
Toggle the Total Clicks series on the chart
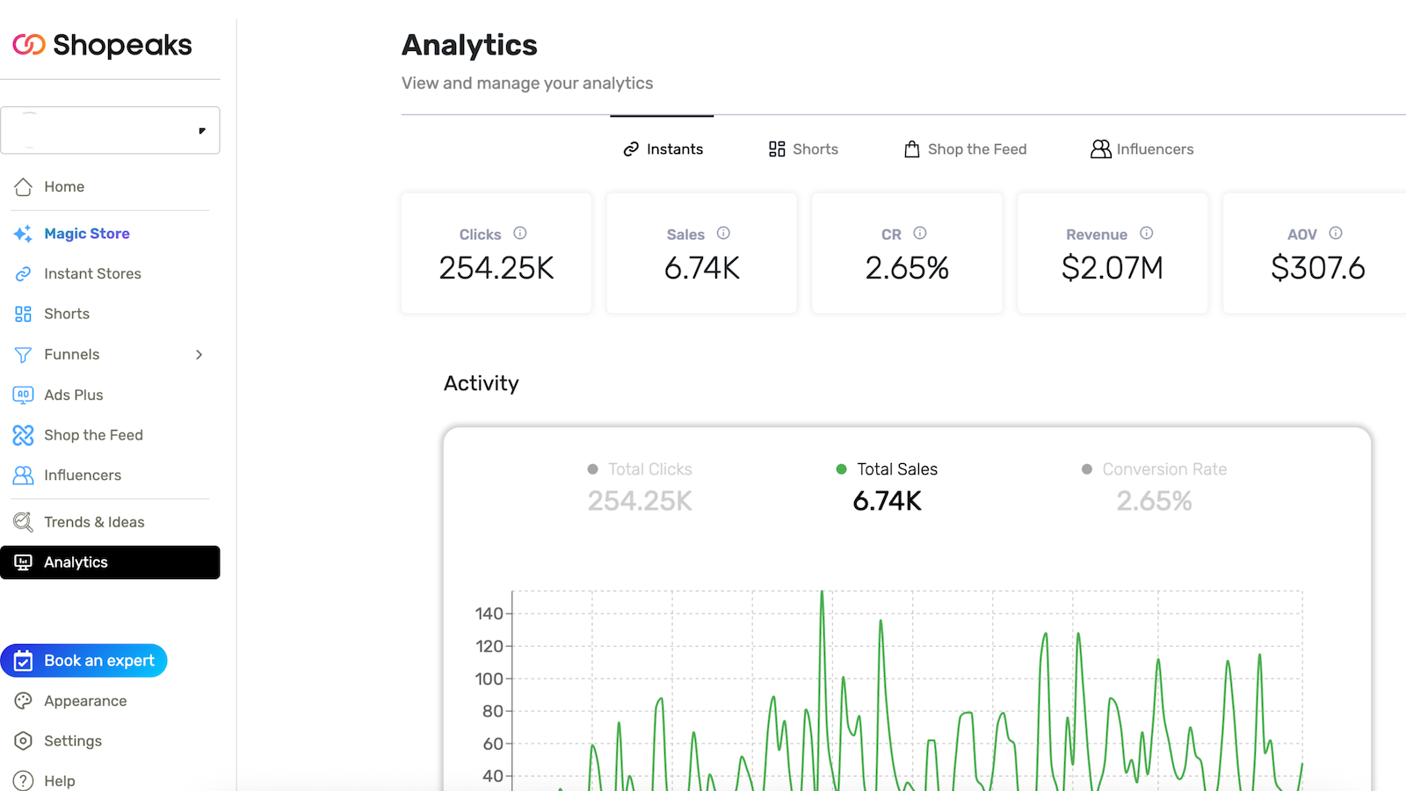639,468
